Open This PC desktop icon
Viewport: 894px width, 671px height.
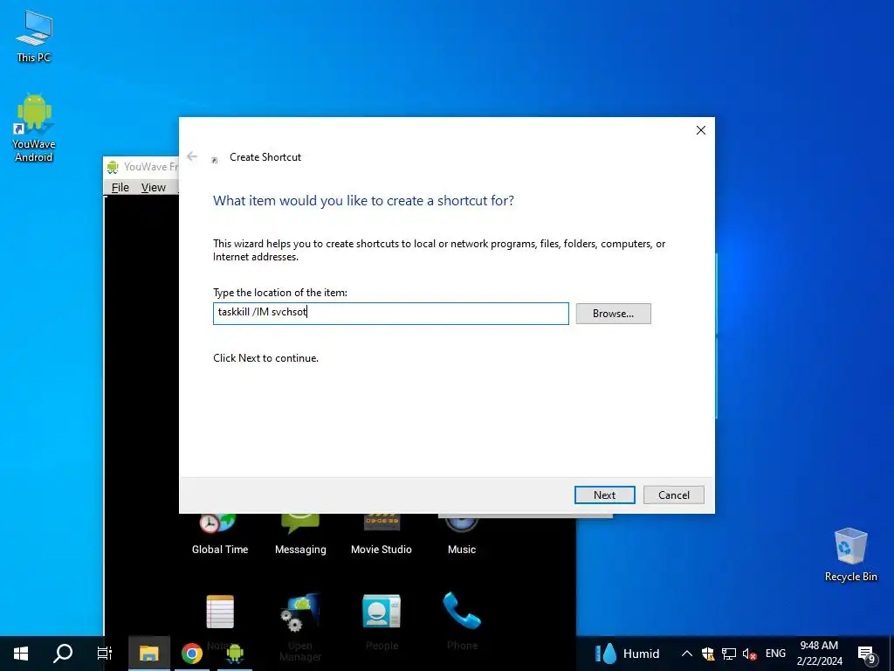(34, 36)
